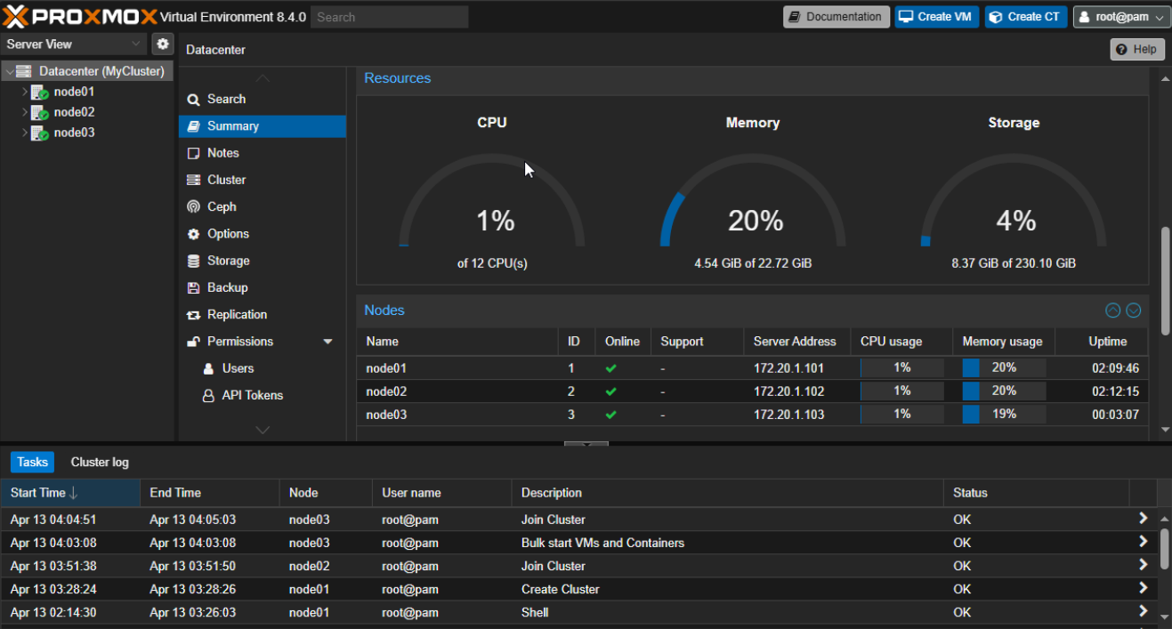Viewport: 1172px width, 629px height.
Task: Click the Options gear icon
Action: tap(193, 234)
